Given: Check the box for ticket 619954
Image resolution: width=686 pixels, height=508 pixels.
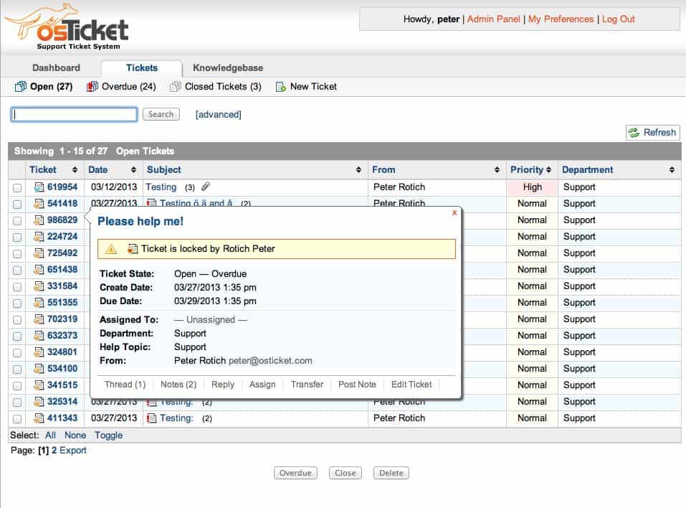Looking at the screenshot, I should (x=17, y=188).
